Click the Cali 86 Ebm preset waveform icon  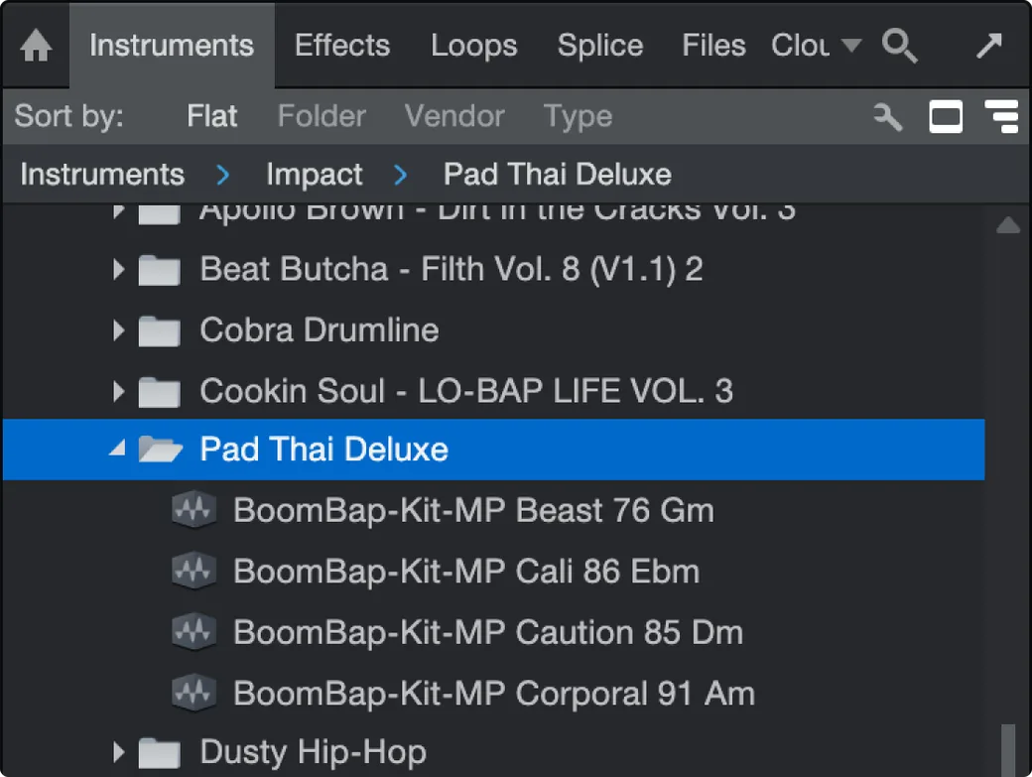click(193, 571)
